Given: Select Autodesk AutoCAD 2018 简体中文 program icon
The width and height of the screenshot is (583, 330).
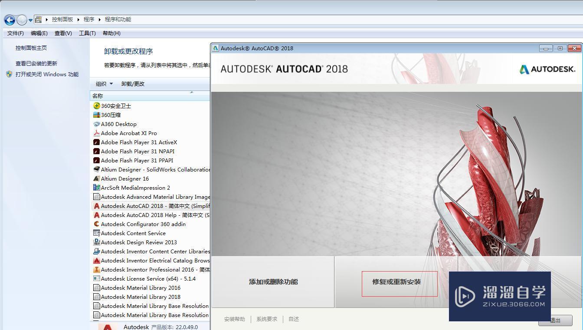Looking at the screenshot, I should click(96, 206).
